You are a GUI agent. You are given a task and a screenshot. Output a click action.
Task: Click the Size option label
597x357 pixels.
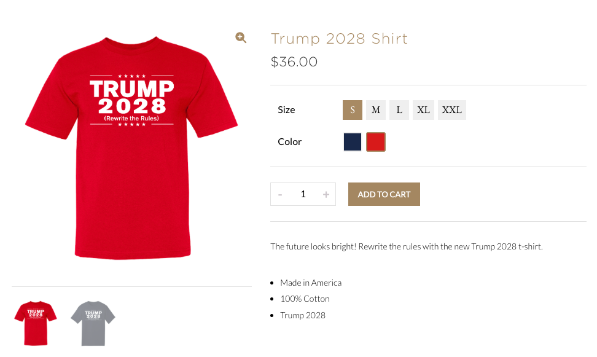tap(286, 110)
